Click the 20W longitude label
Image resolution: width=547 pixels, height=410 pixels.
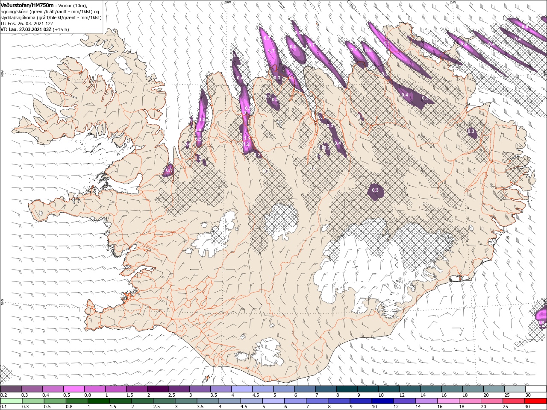tap(227, 2)
